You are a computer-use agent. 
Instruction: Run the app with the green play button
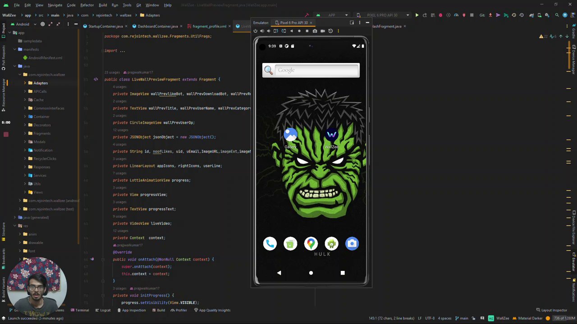[417, 15]
